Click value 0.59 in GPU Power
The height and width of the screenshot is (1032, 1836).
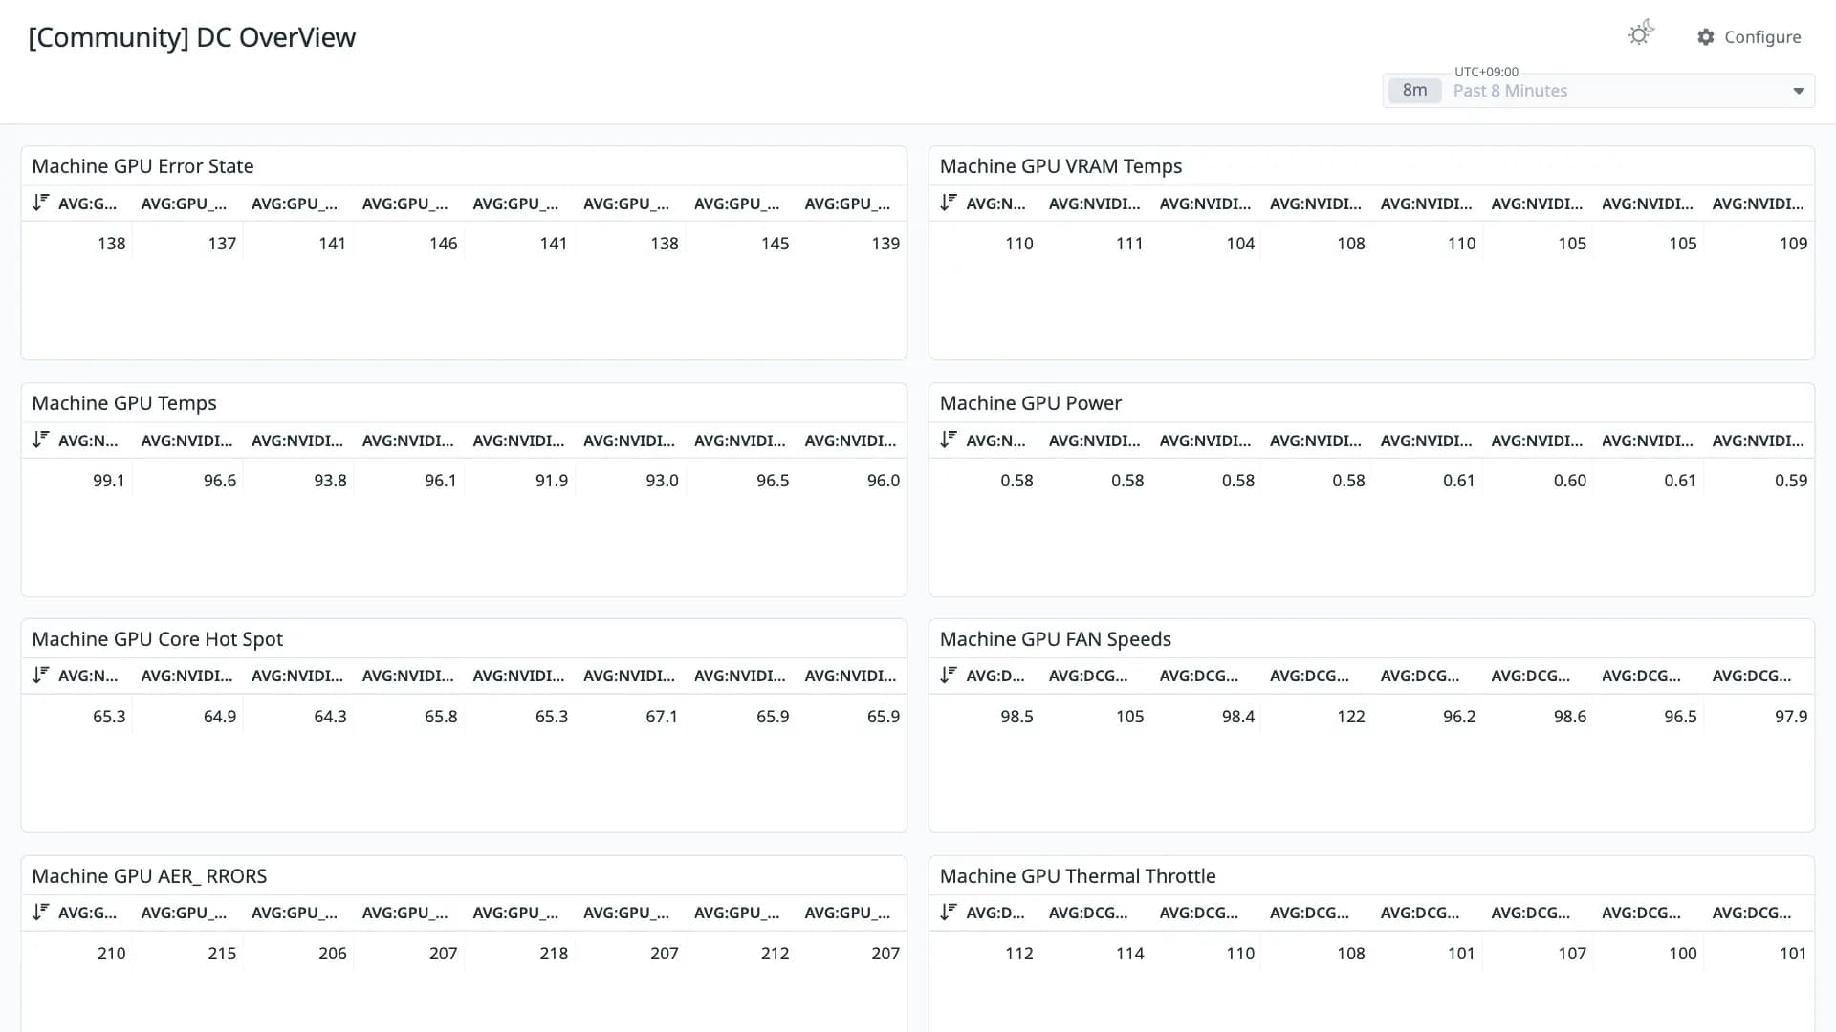(1791, 481)
